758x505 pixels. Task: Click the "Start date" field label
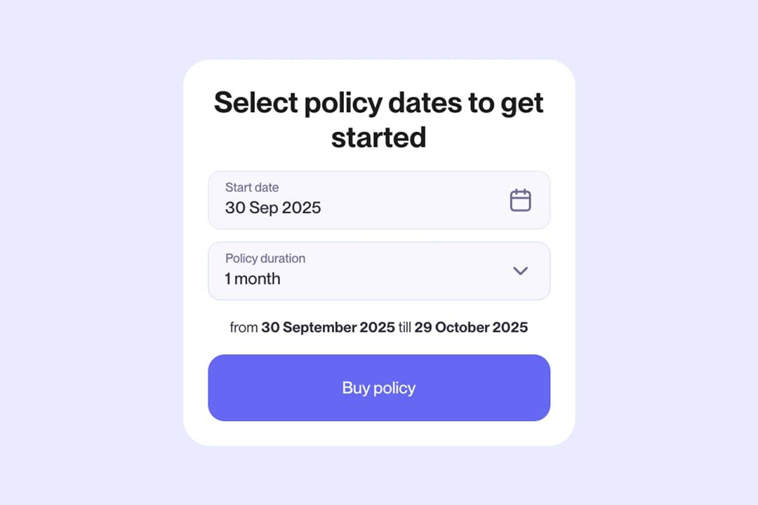[252, 187]
